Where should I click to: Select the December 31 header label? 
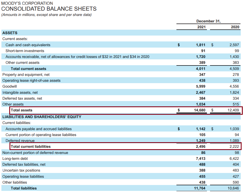pos(208,21)
